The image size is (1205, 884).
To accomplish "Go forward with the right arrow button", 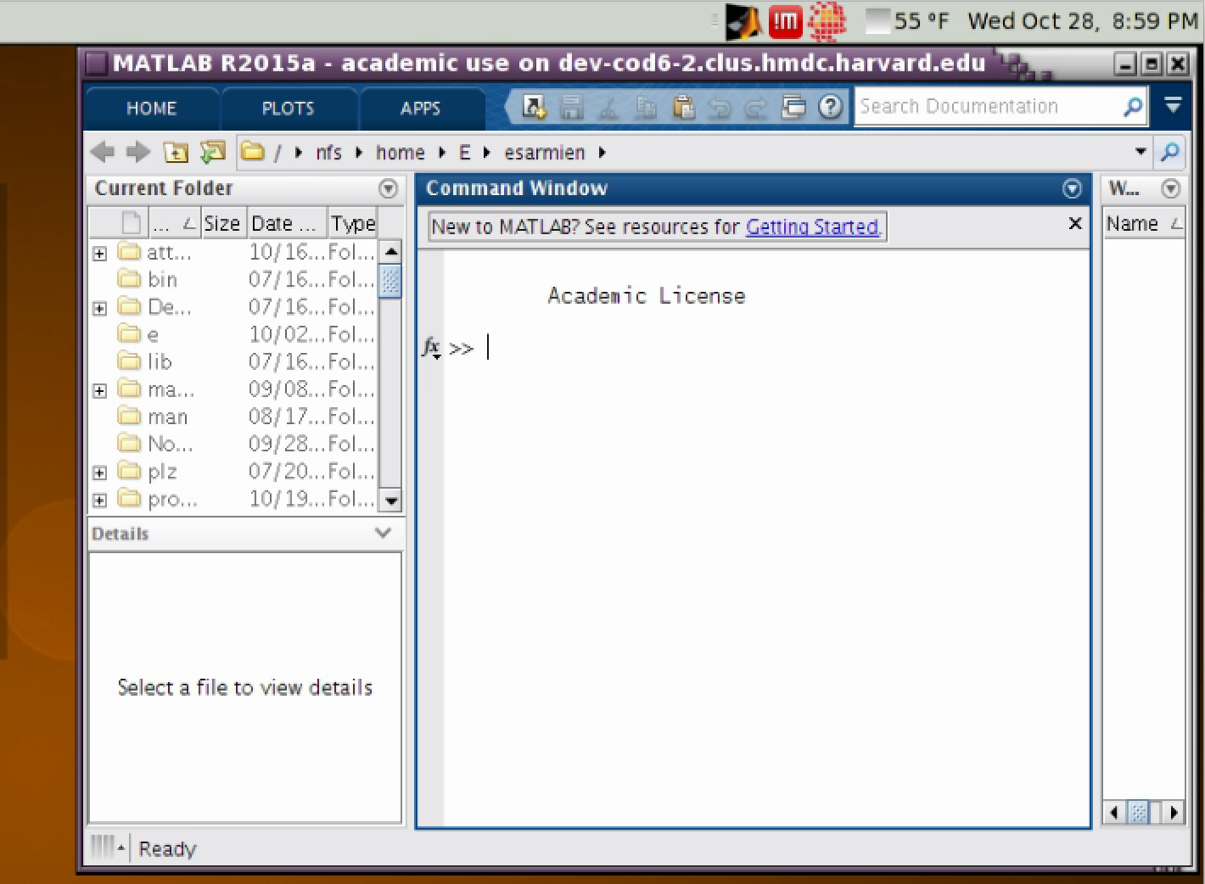I will [137, 152].
